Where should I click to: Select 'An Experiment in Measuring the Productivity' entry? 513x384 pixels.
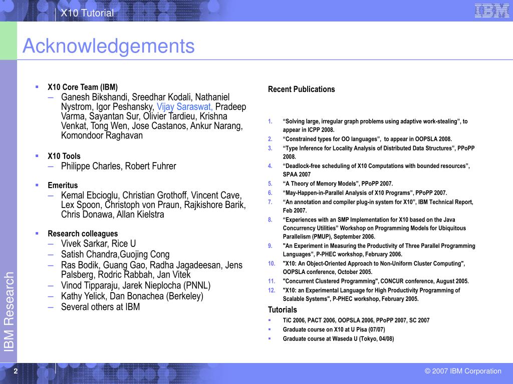click(x=379, y=250)
